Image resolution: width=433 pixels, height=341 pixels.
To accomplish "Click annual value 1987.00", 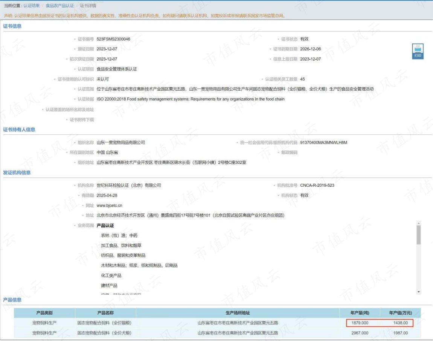I will (400, 333).
